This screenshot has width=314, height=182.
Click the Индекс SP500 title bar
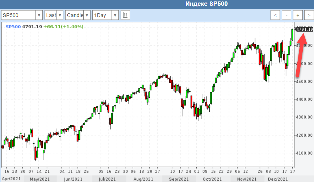tap(207, 4)
